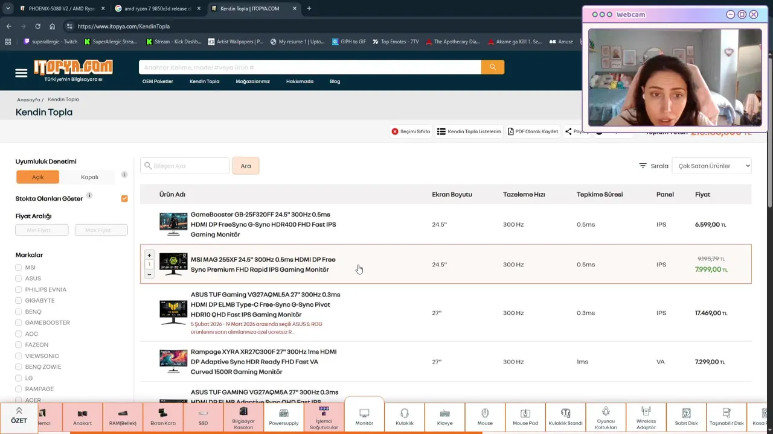This screenshot has height=434, width=773.
Task: Open the Mağazalarımız menu item
Action: [x=252, y=81]
